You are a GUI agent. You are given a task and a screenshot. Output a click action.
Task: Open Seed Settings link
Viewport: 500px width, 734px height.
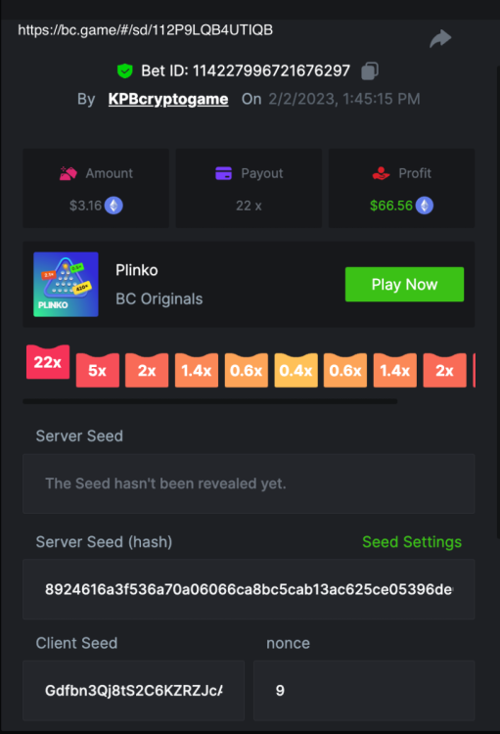click(412, 542)
